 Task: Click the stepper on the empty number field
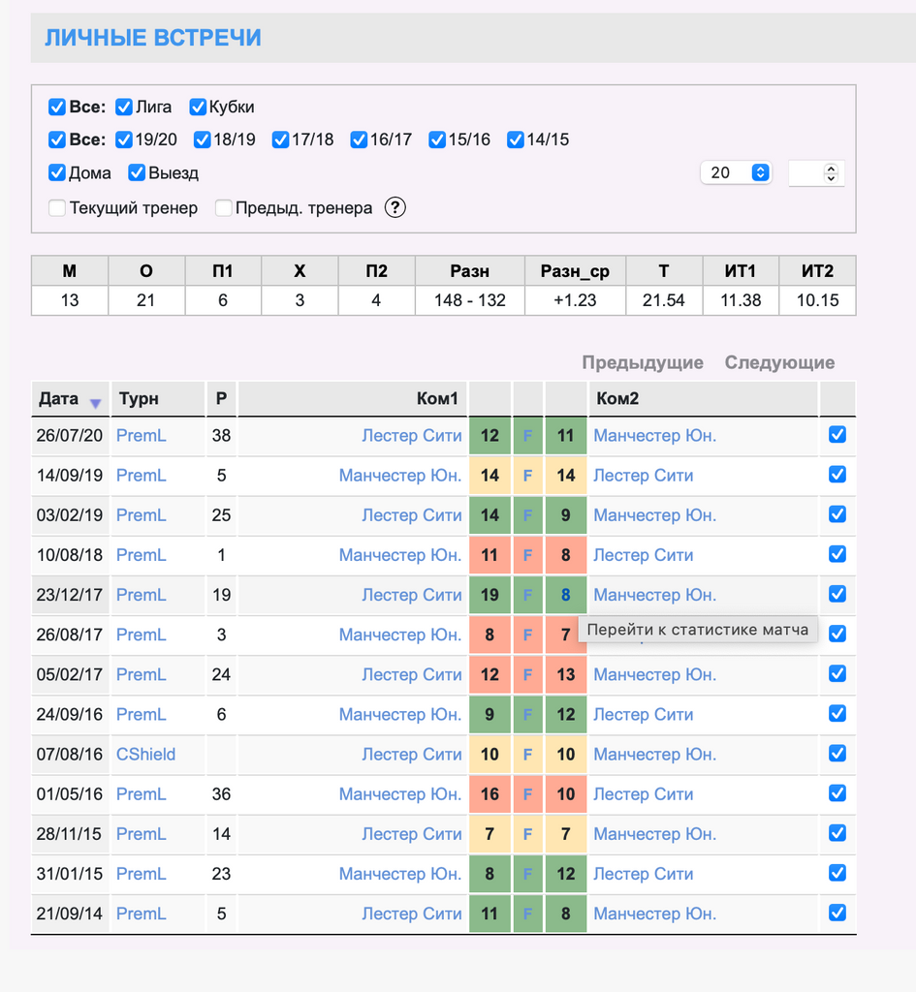point(830,172)
